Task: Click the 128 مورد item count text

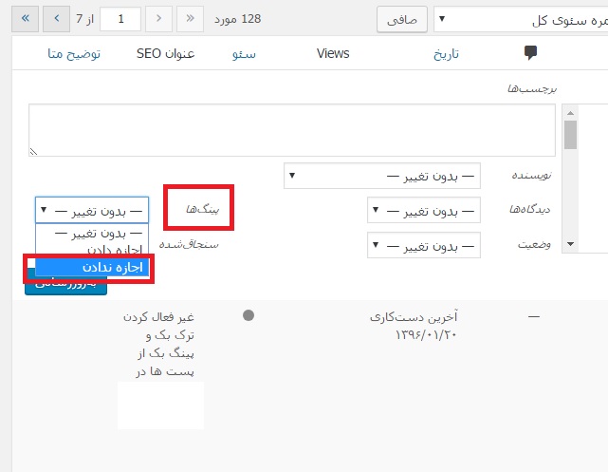Action: click(x=238, y=19)
